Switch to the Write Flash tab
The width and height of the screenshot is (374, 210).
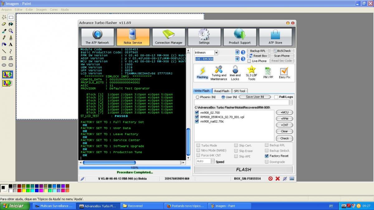coord(202,91)
